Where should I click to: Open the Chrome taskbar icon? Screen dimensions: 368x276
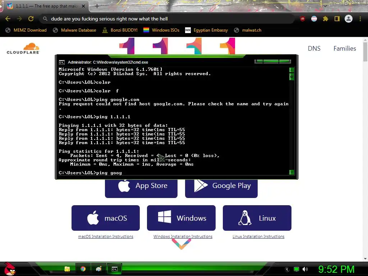83,269
